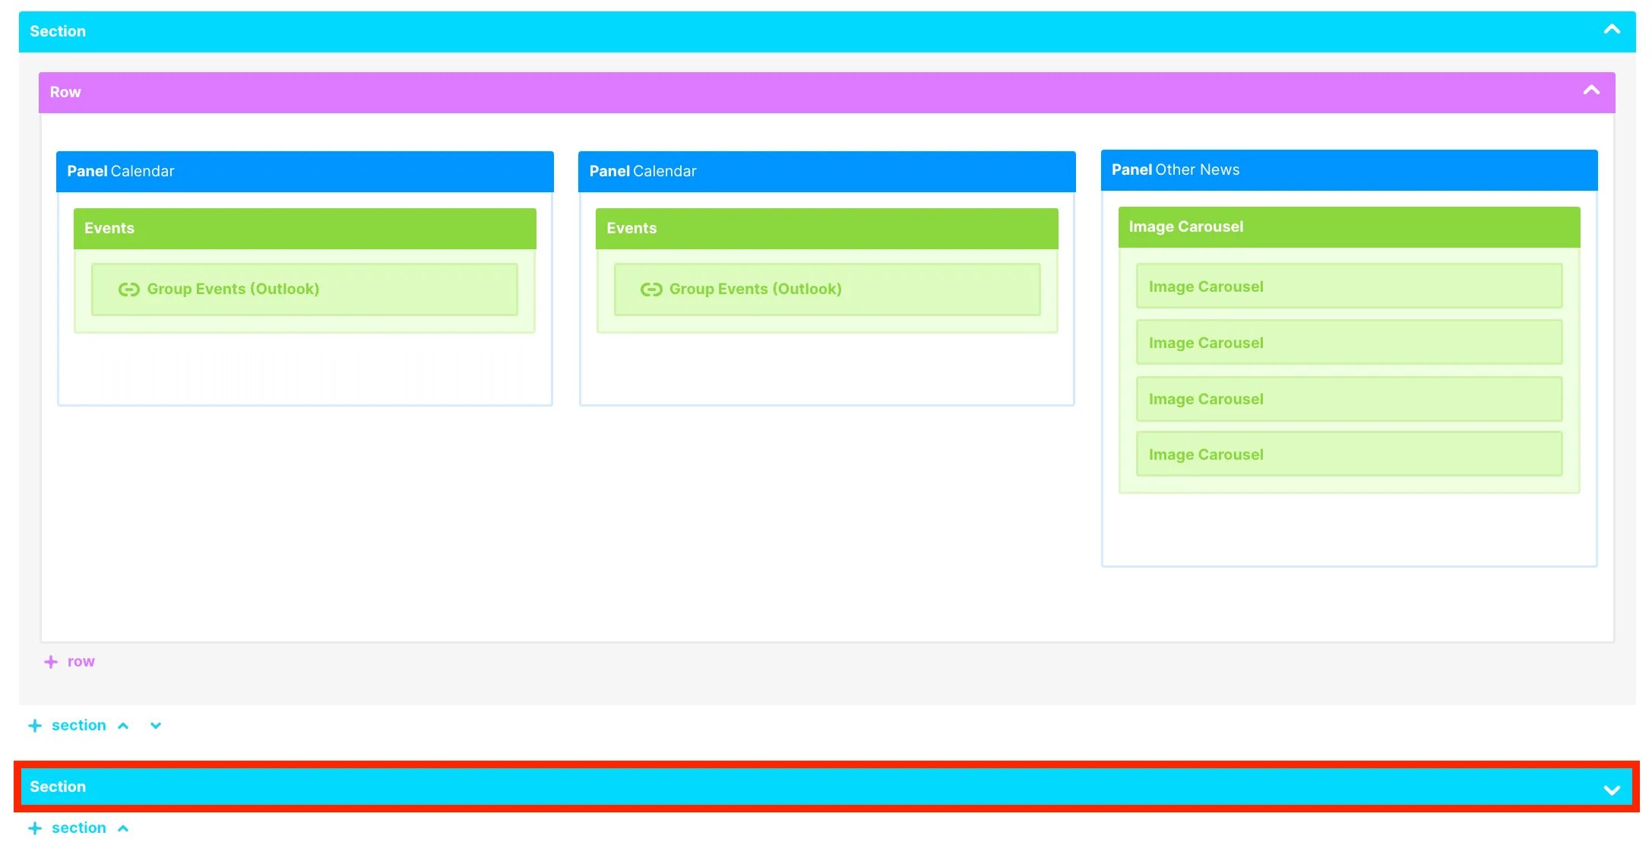This screenshot has width=1652, height=842.
Task: Select the first Image Carousel item
Action: (1348, 286)
